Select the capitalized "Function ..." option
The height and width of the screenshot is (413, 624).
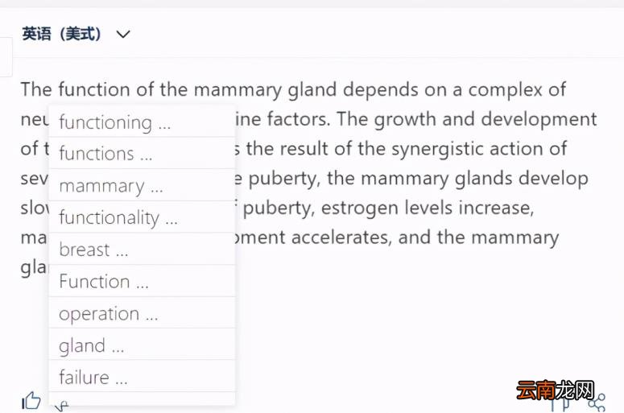coord(142,281)
